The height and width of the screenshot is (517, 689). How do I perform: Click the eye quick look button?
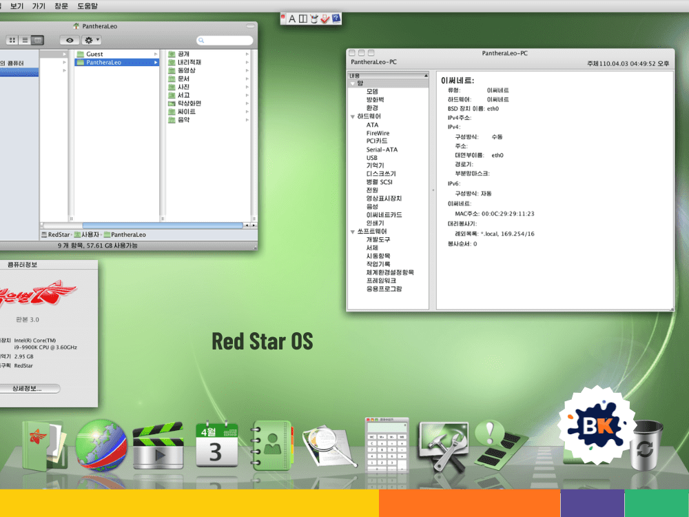(x=70, y=41)
